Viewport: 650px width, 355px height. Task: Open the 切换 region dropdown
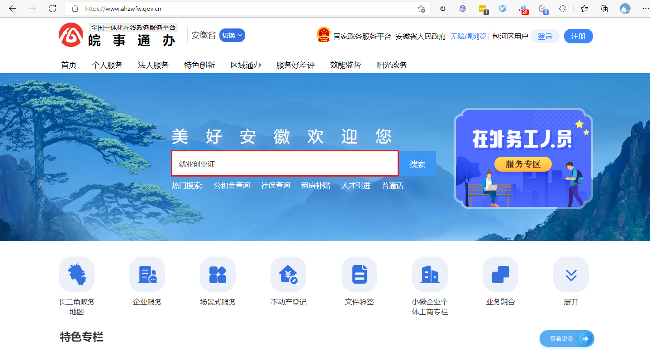point(232,35)
